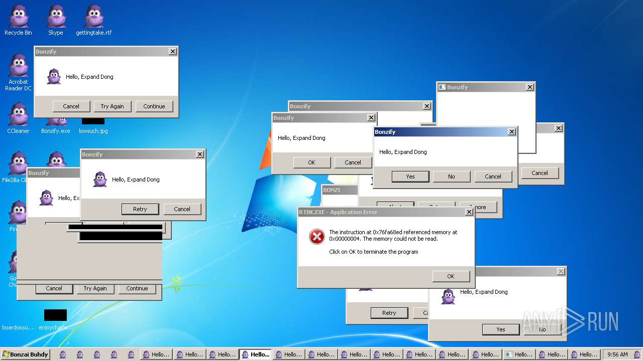The width and height of the screenshot is (643, 361).
Task: Open the Bonzai Buhdy start button
Action: click(26, 354)
